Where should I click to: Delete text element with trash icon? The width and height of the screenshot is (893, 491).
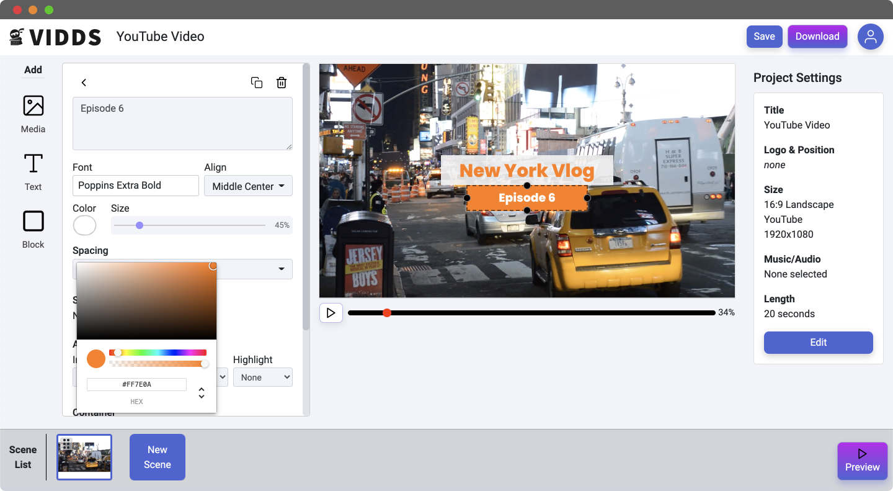click(x=282, y=83)
